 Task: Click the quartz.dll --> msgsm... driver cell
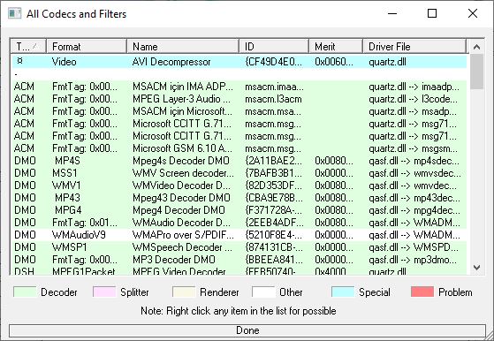click(413, 148)
